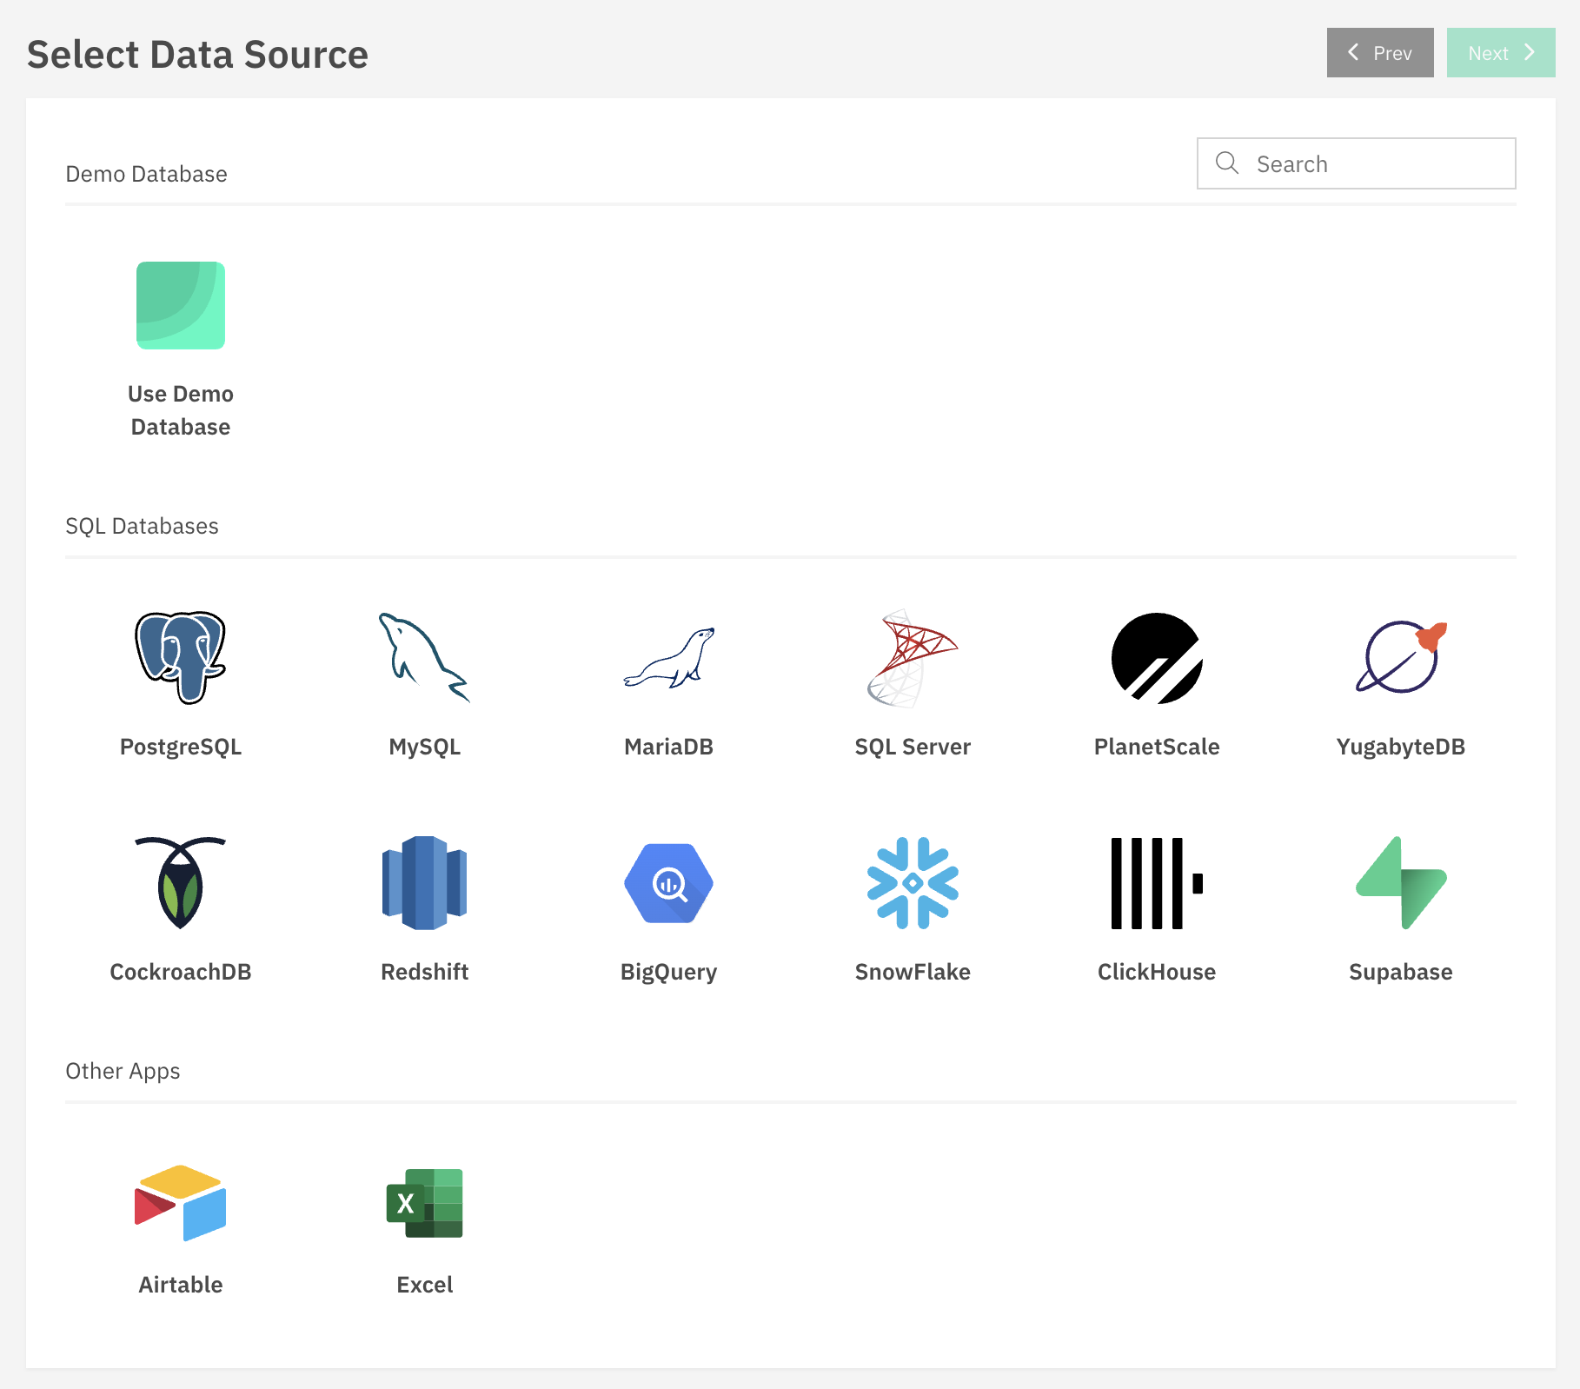Pick the MySQL dolphin icon
This screenshot has height=1389, width=1580.
tap(424, 657)
